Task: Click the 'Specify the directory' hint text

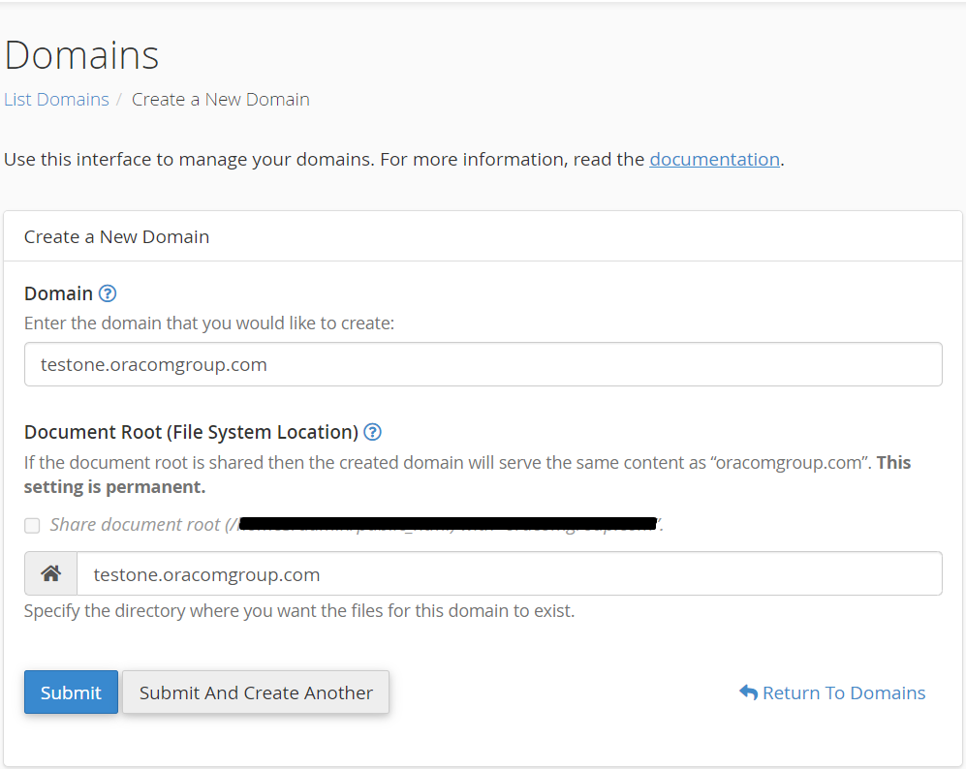Action: coord(298,611)
